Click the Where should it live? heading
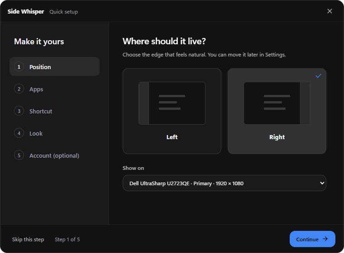This screenshot has height=253, width=344. 164,41
